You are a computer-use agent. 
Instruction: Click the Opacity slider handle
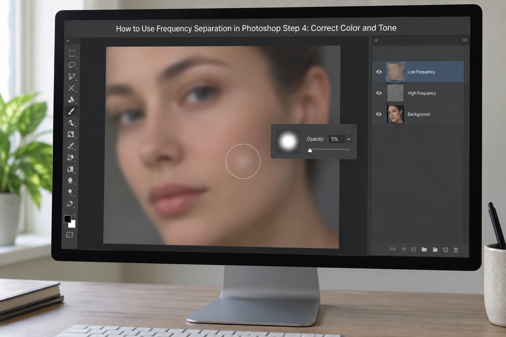tap(310, 150)
